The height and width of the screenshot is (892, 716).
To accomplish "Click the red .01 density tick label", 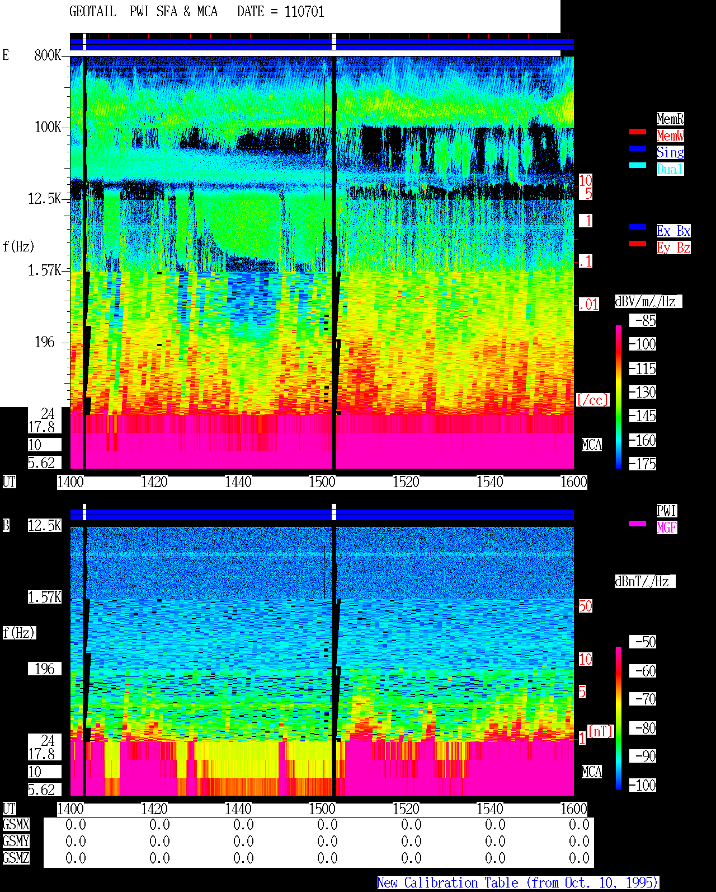I will pyautogui.click(x=589, y=305).
